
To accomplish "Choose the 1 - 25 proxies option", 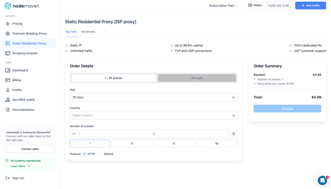I will 113,78.
